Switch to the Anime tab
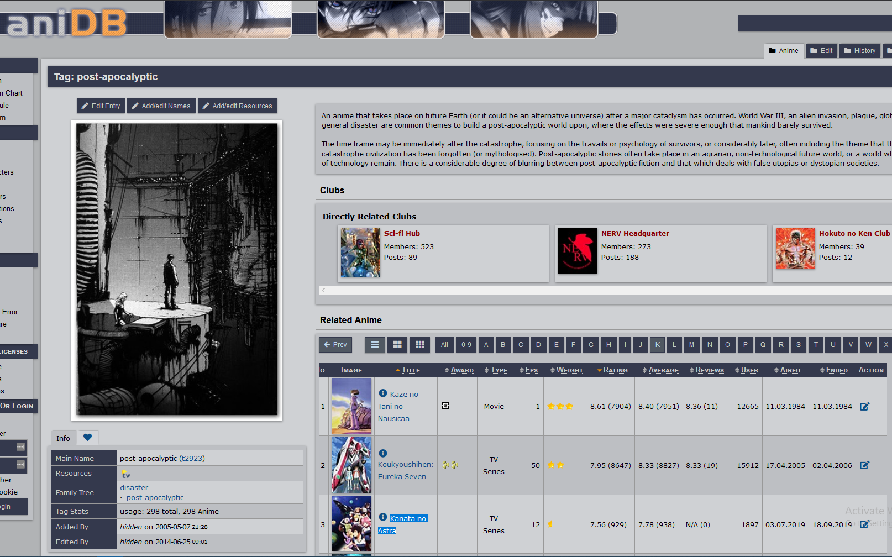 click(784, 51)
